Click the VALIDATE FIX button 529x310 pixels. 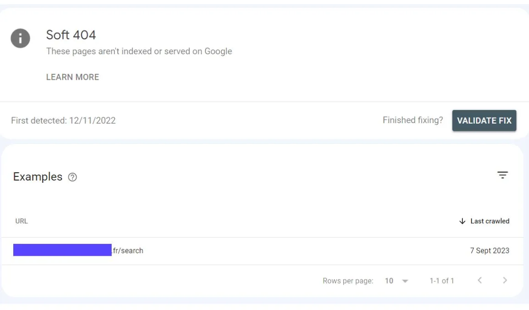click(484, 121)
